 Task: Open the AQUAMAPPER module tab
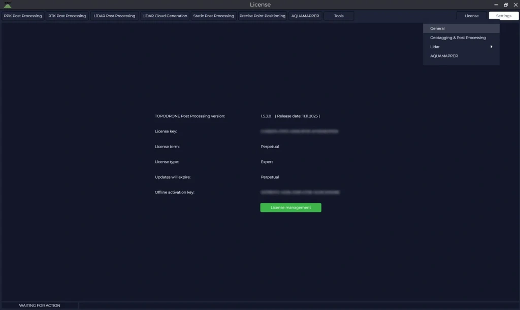[x=304, y=16]
